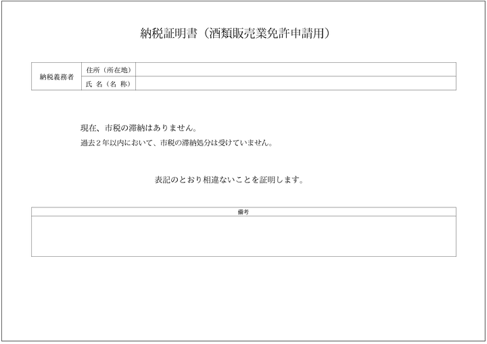
Task: Click the word 滞納処分 in the second statement
Action: pyautogui.click(x=197, y=143)
